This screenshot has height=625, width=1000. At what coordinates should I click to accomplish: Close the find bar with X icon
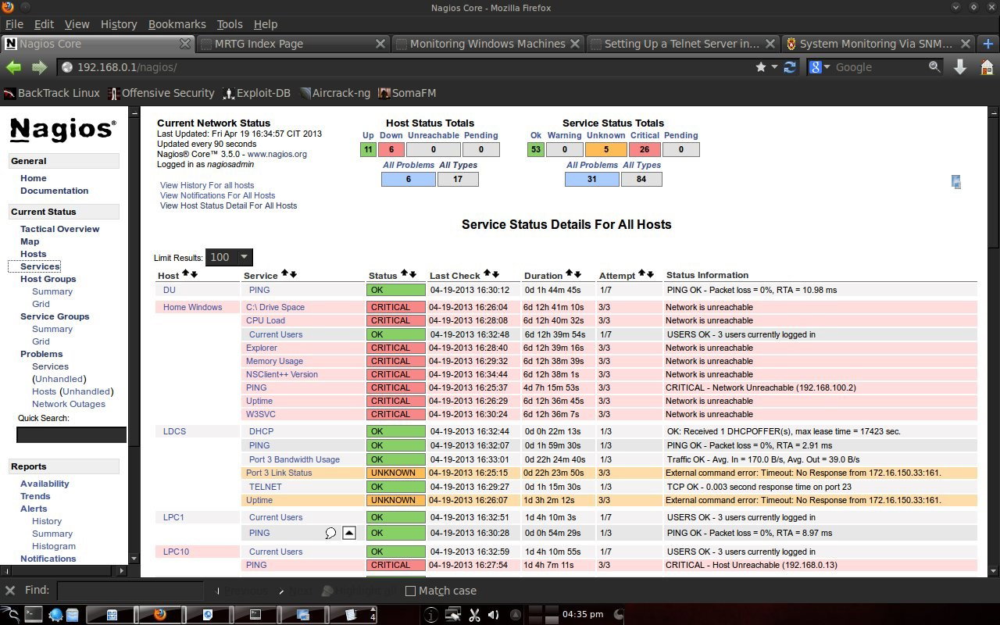10,591
